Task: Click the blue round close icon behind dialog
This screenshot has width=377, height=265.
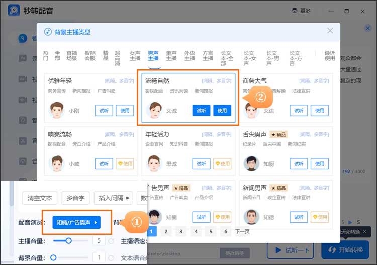Action: click(367, 28)
